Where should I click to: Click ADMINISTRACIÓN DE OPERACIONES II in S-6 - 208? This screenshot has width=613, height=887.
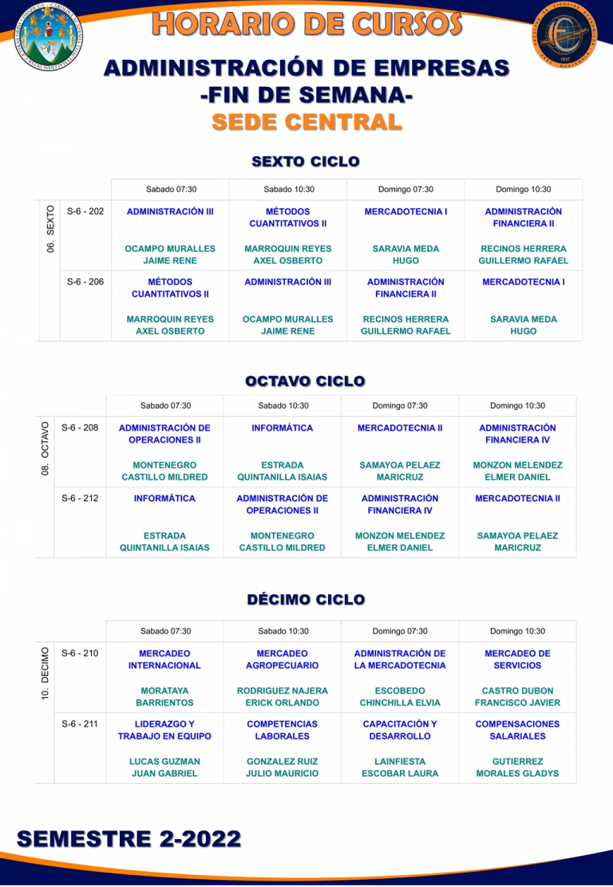[164, 434]
